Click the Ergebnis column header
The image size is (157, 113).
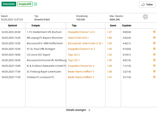coord(127,26)
